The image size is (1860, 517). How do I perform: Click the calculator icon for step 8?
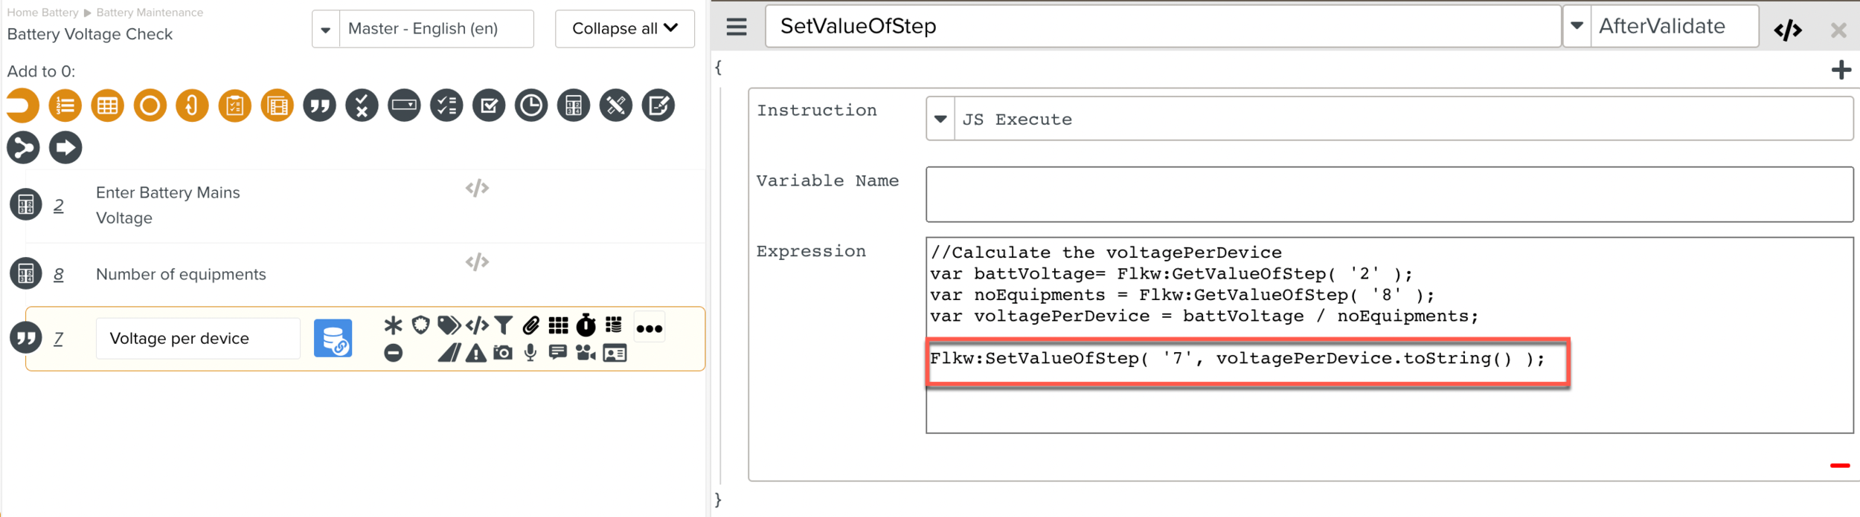[x=25, y=273]
